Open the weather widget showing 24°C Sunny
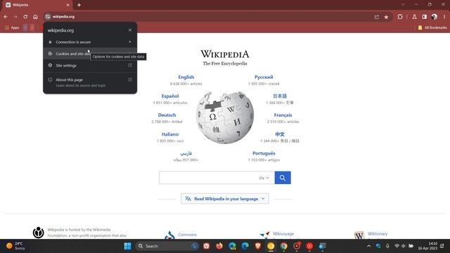 pos(15,246)
